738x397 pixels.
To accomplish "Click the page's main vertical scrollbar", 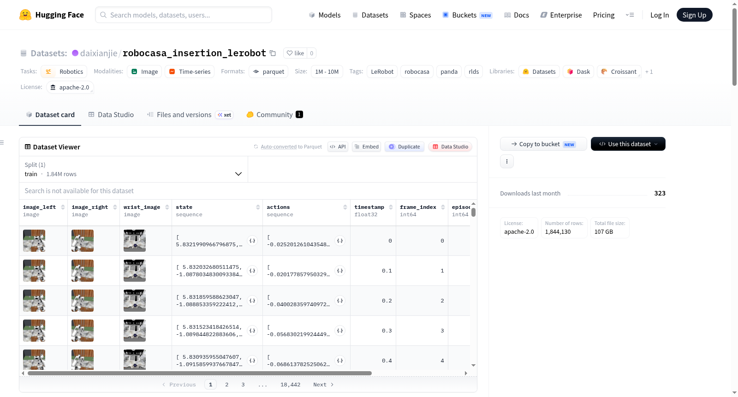I will 734,46.
